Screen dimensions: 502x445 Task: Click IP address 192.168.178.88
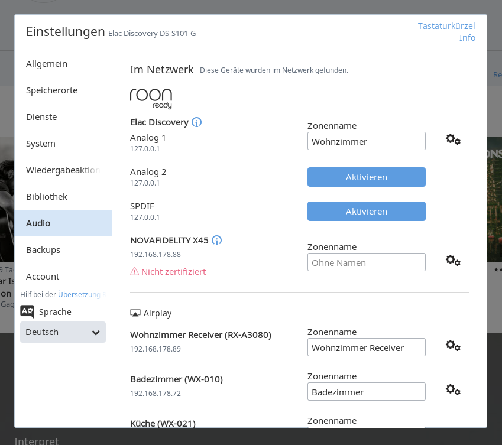(156, 254)
